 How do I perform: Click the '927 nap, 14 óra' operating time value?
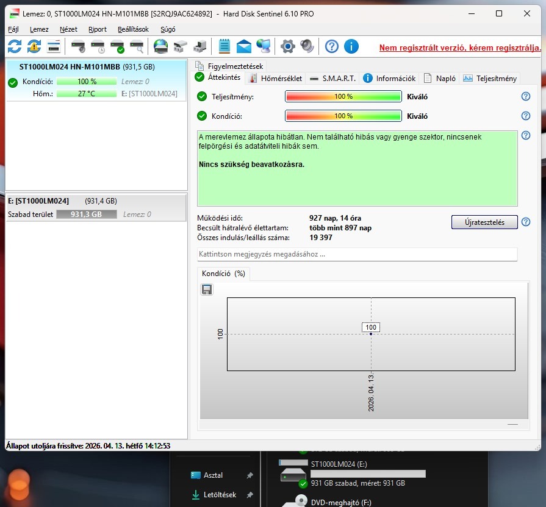pos(335,218)
